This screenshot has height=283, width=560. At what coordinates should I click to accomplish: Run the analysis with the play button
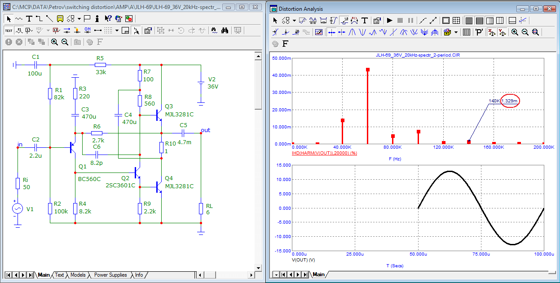390,21
